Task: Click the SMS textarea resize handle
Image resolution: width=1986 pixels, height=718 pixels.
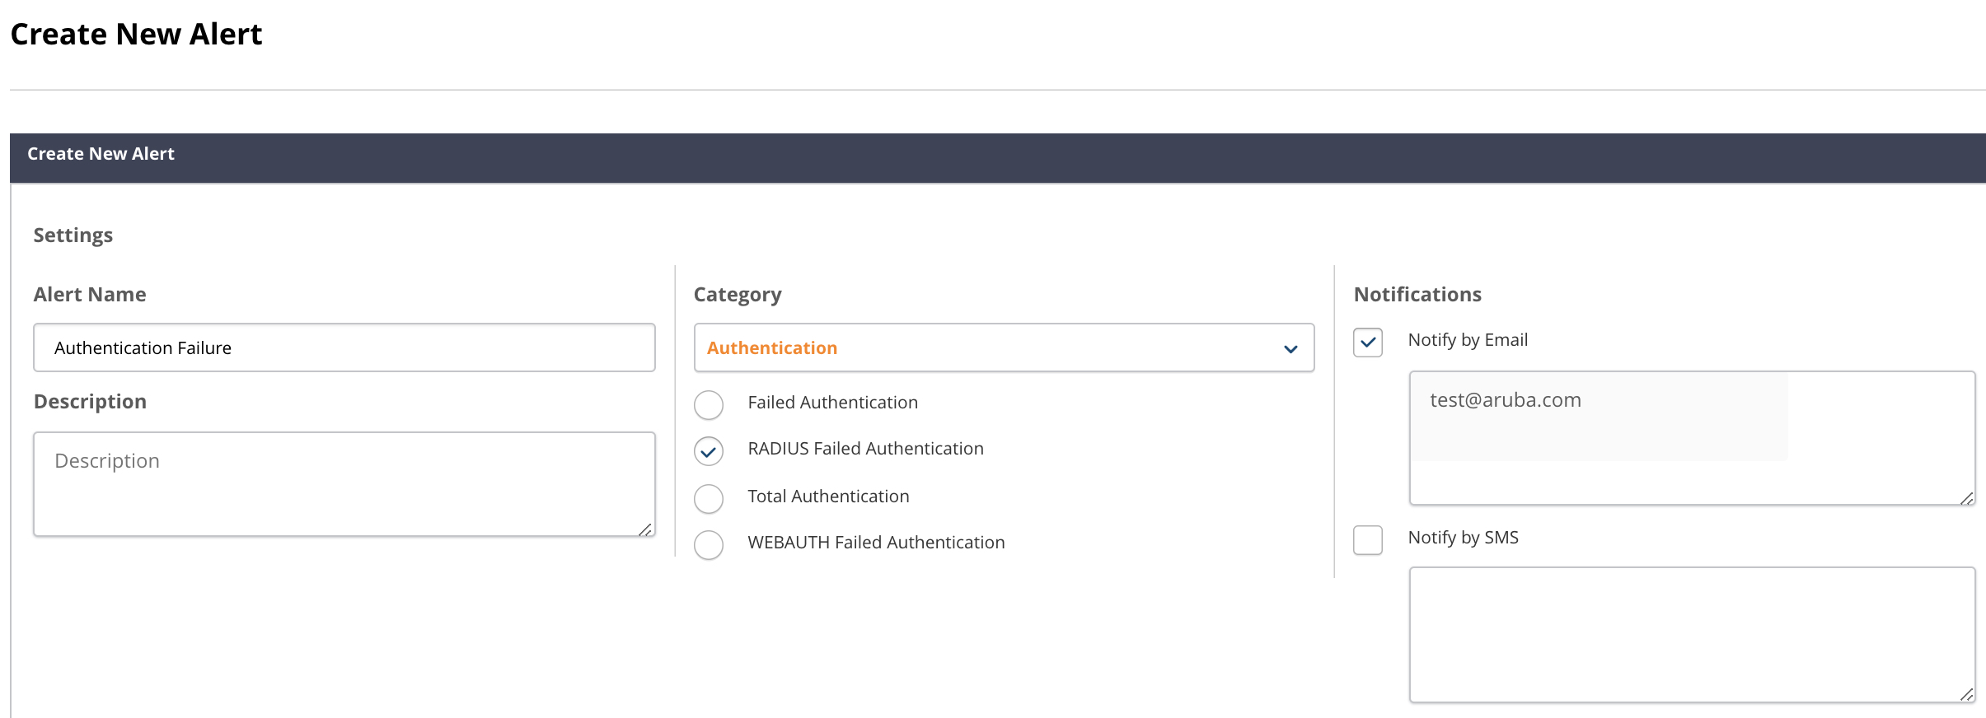Action: (1966, 694)
